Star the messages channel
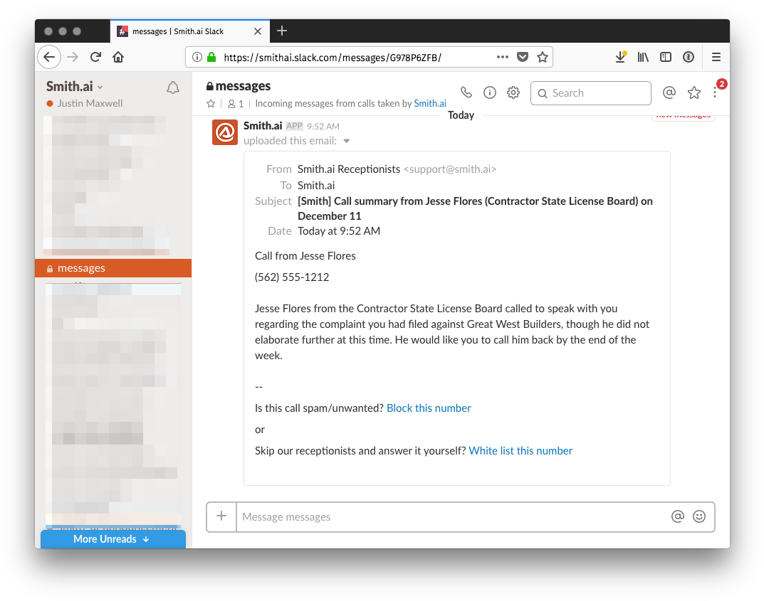764x601 pixels. point(210,103)
